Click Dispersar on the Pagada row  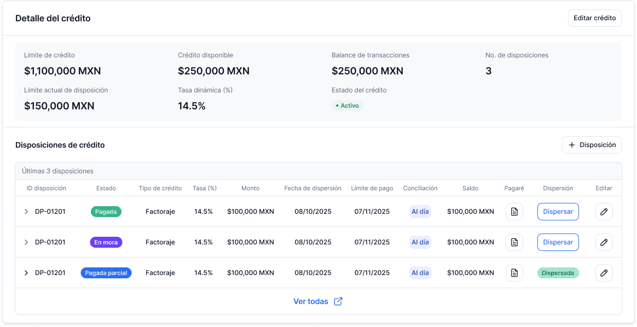tap(558, 212)
